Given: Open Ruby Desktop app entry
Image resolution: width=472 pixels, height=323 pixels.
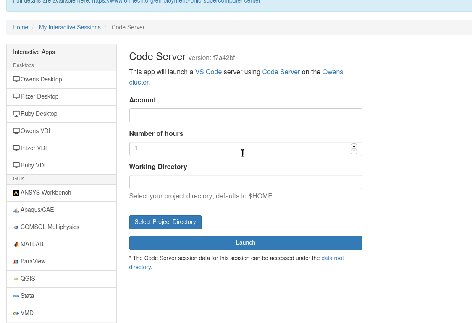Looking at the screenshot, I should tap(61, 114).
